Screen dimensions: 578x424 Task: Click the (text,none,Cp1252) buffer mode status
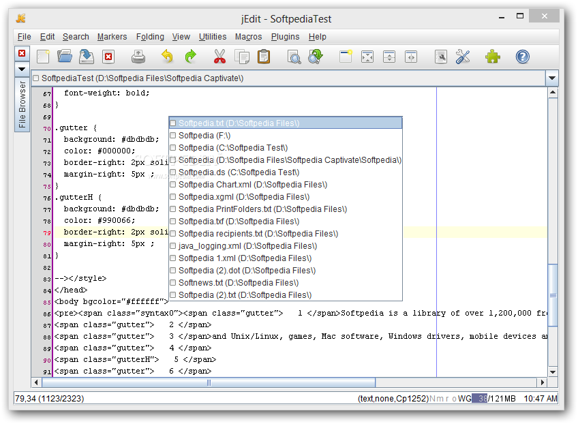393,399
